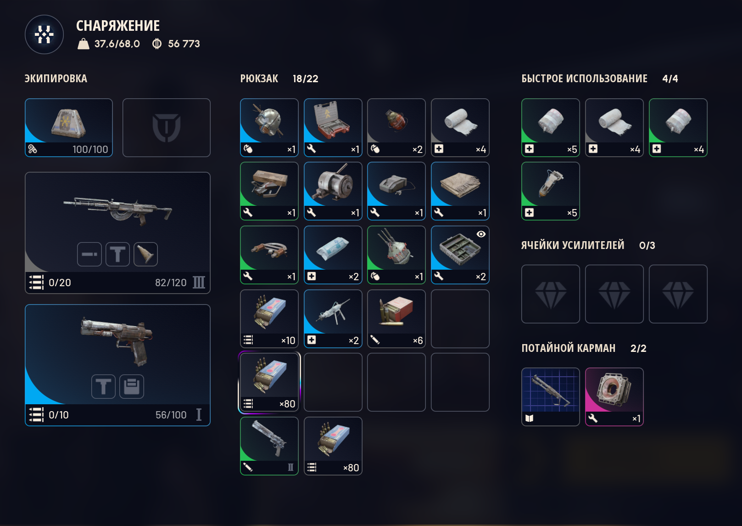Click the first empty amplifier cell slot
The width and height of the screenshot is (742, 526).
click(551, 294)
